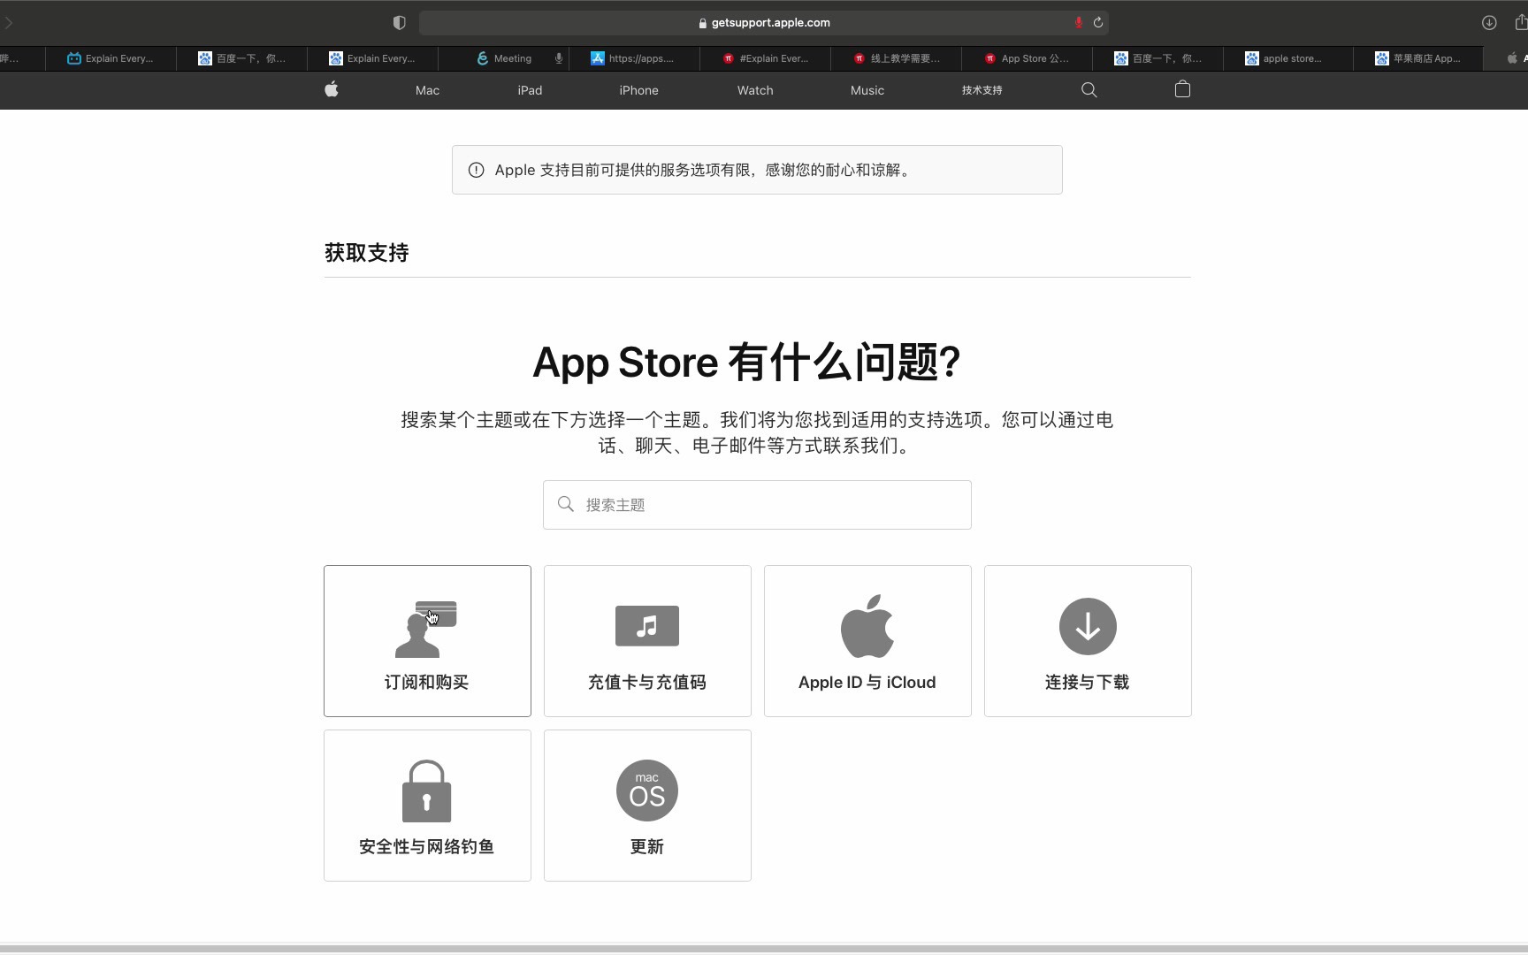
Task: Select the gift card topic (充值卡与充值码) icon
Action: pyautogui.click(x=646, y=626)
